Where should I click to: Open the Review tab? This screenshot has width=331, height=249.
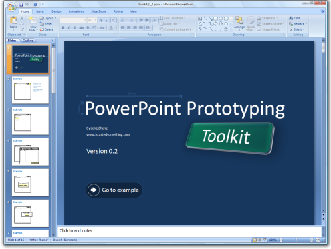[x=118, y=11]
